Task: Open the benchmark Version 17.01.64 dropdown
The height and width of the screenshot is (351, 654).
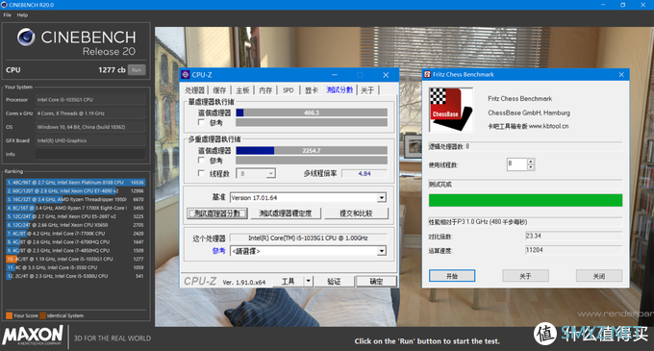Action: click(x=382, y=197)
